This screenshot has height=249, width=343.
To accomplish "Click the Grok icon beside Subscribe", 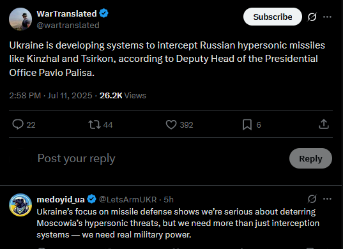I will pyautogui.click(x=312, y=17).
